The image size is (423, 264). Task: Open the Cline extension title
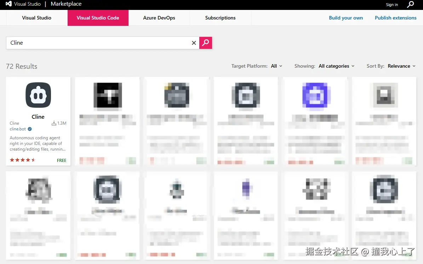[x=38, y=117]
